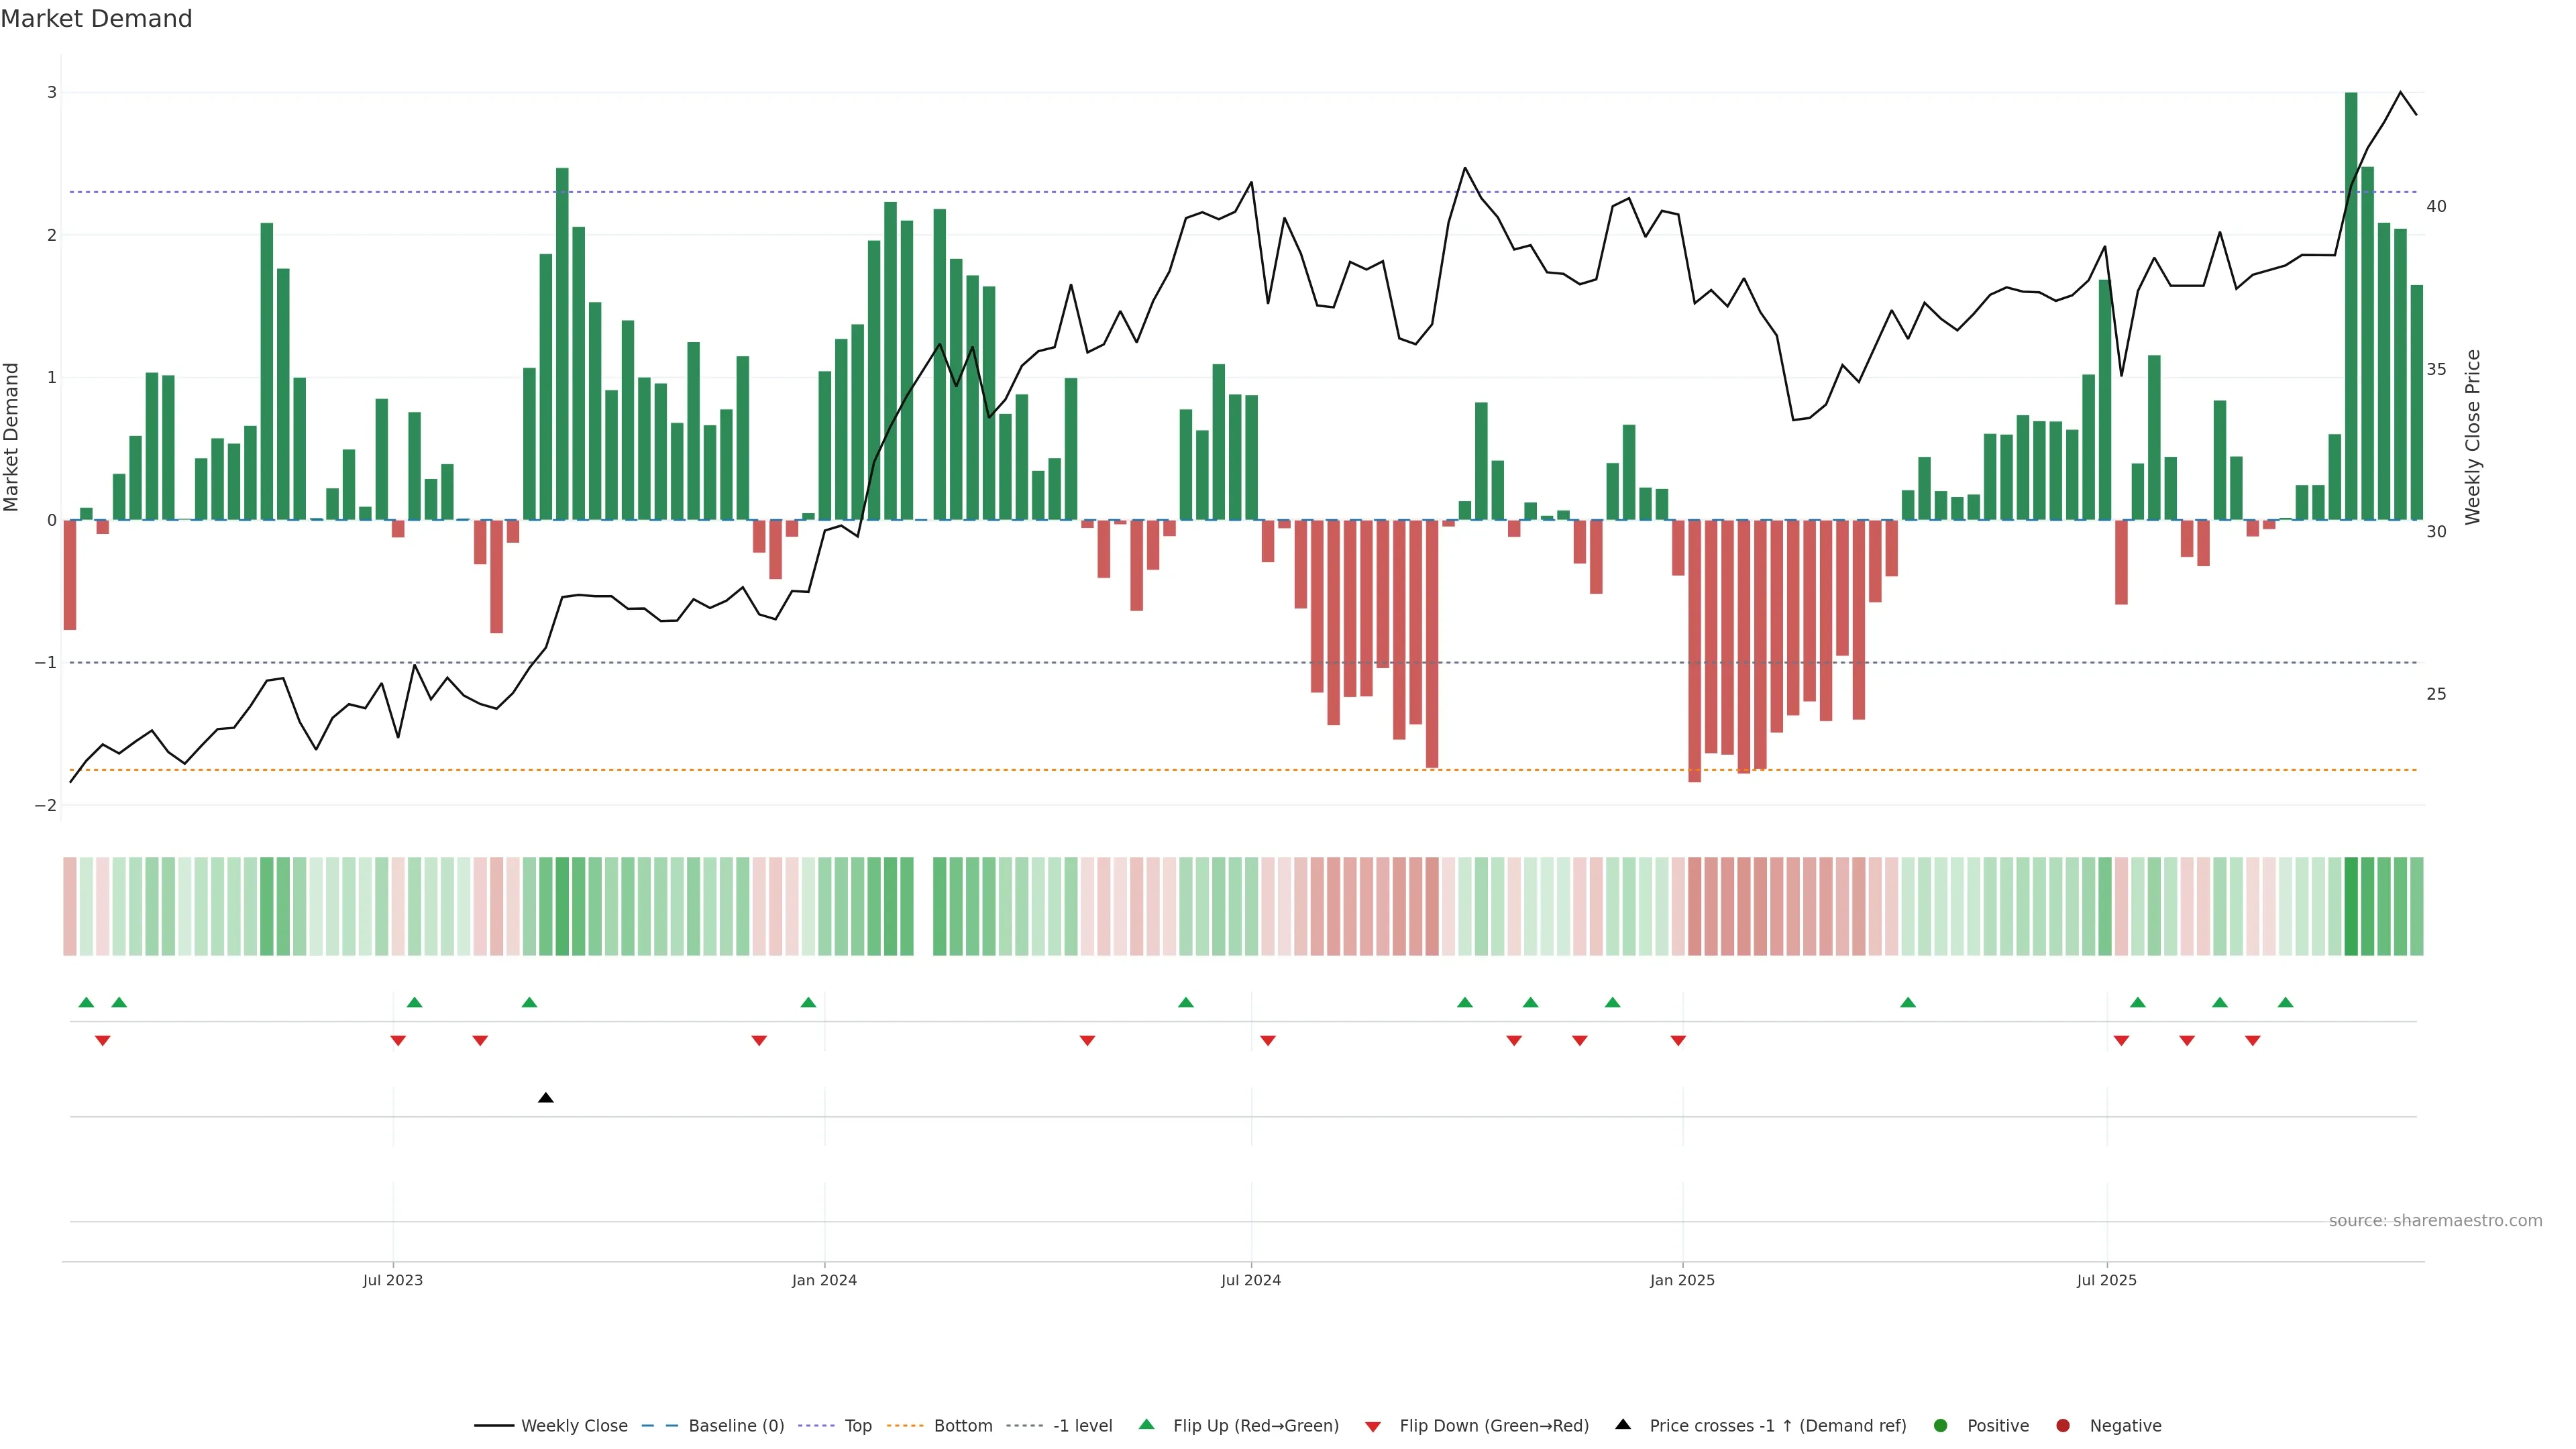Click the Market Demand chart title

tap(96, 19)
